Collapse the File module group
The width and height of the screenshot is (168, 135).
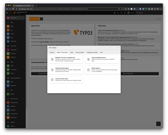(x=23, y=90)
